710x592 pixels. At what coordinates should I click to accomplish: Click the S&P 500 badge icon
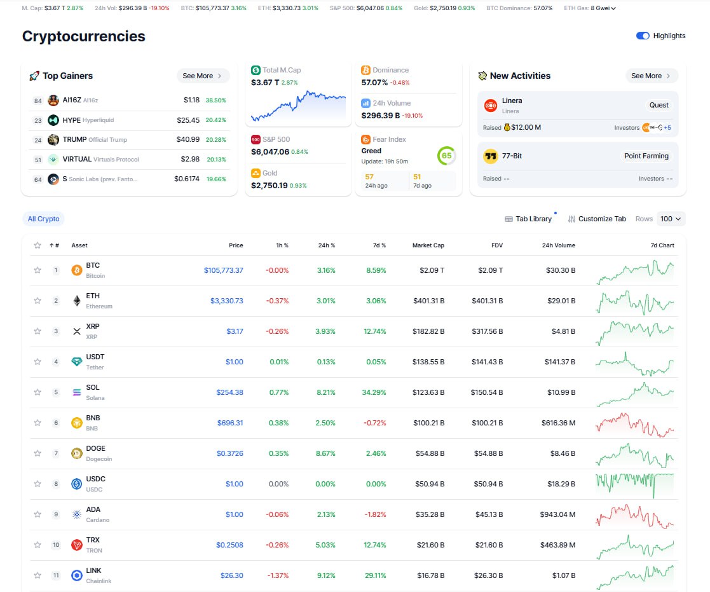256,139
